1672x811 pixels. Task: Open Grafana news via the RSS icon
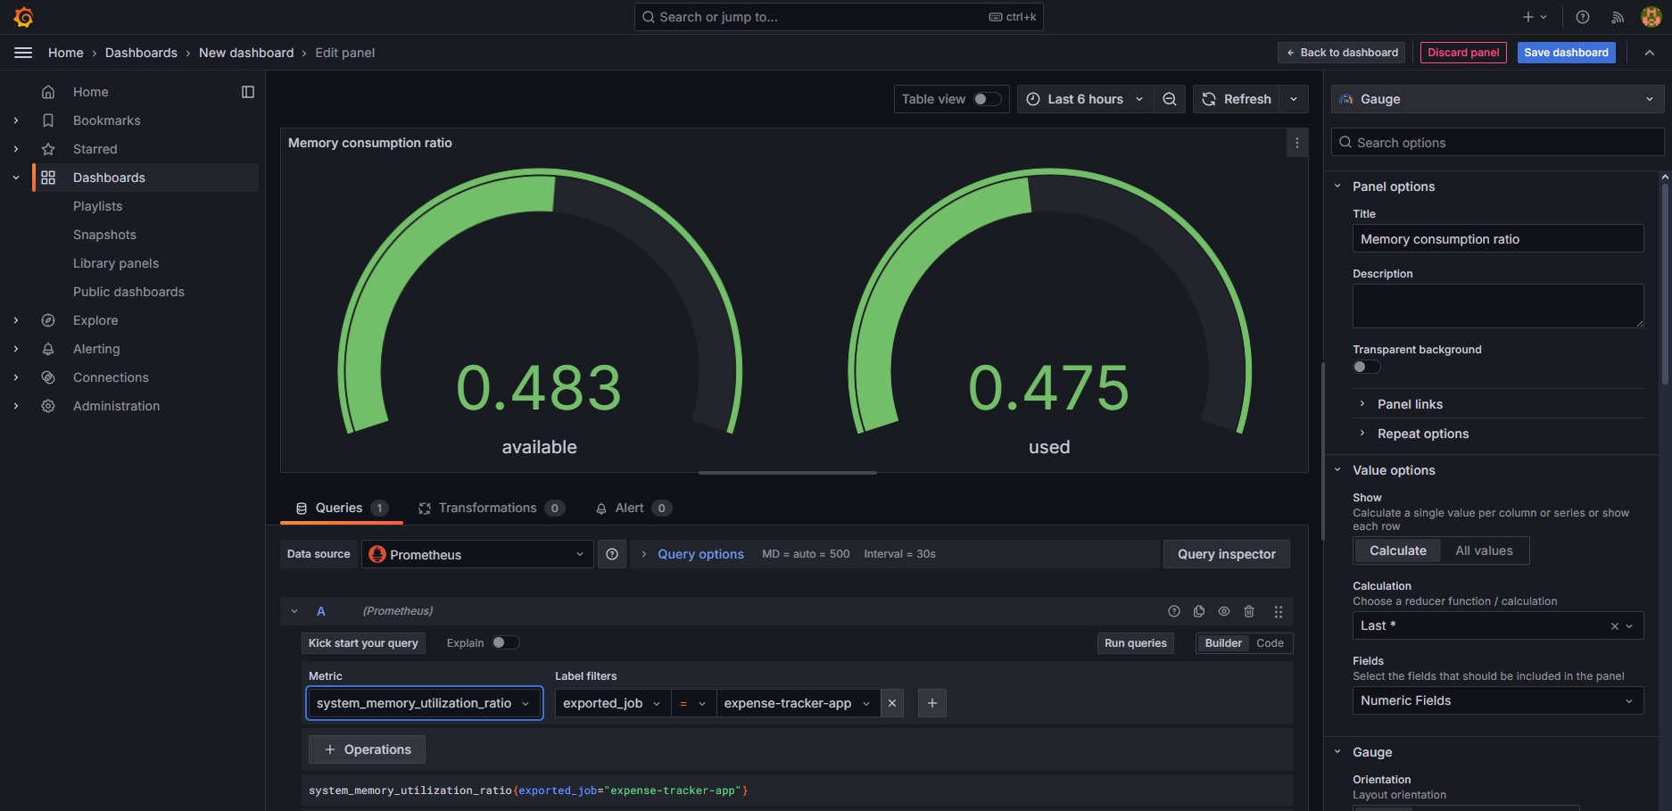[1617, 17]
